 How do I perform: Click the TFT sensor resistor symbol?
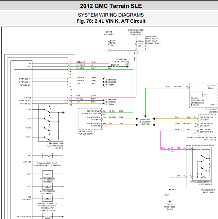point(48,156)
